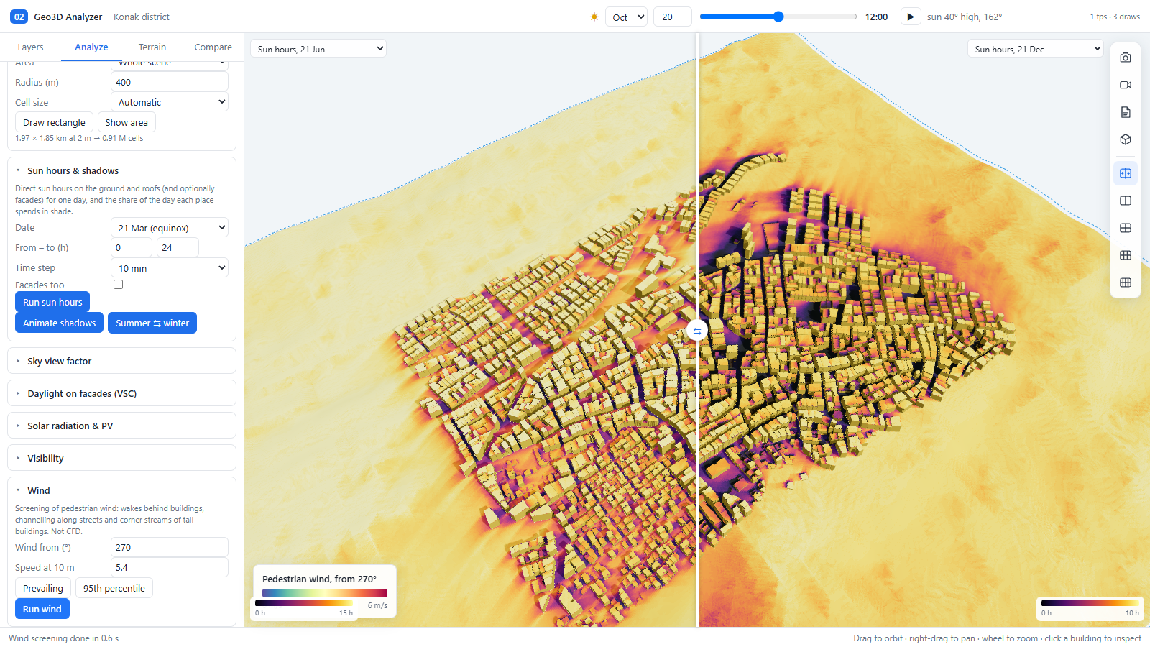Image resolution: width=1150 pixels, height=647 pixels.
Task: Select the eight-pane grid layout icon
Action: pos(1126,283)
